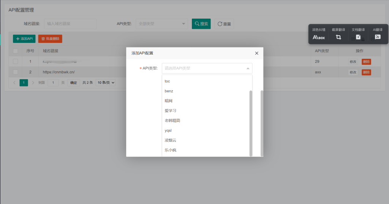
Task: Focus the 输入域名链接 input field
Action: pyautogui.click(x=70, y=24)
